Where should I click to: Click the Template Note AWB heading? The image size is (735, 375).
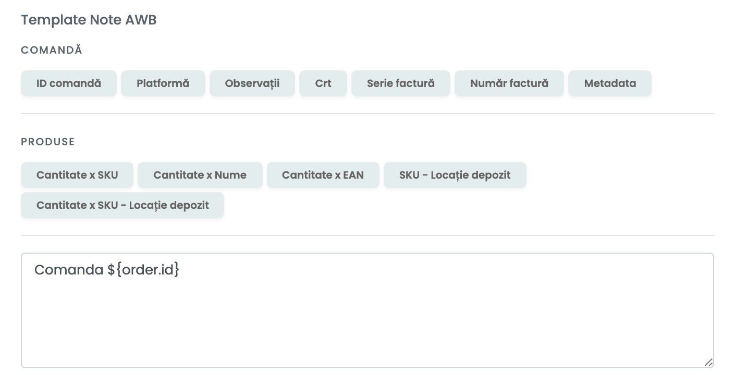[x=89, y=20]
